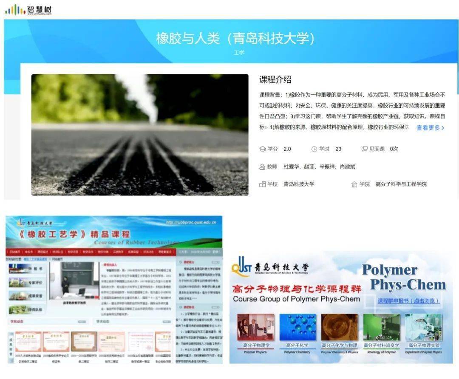The image size is (459, 379).
Task: Click the college name 高分子科学与工程学院
Action: [x=401, y=184]
